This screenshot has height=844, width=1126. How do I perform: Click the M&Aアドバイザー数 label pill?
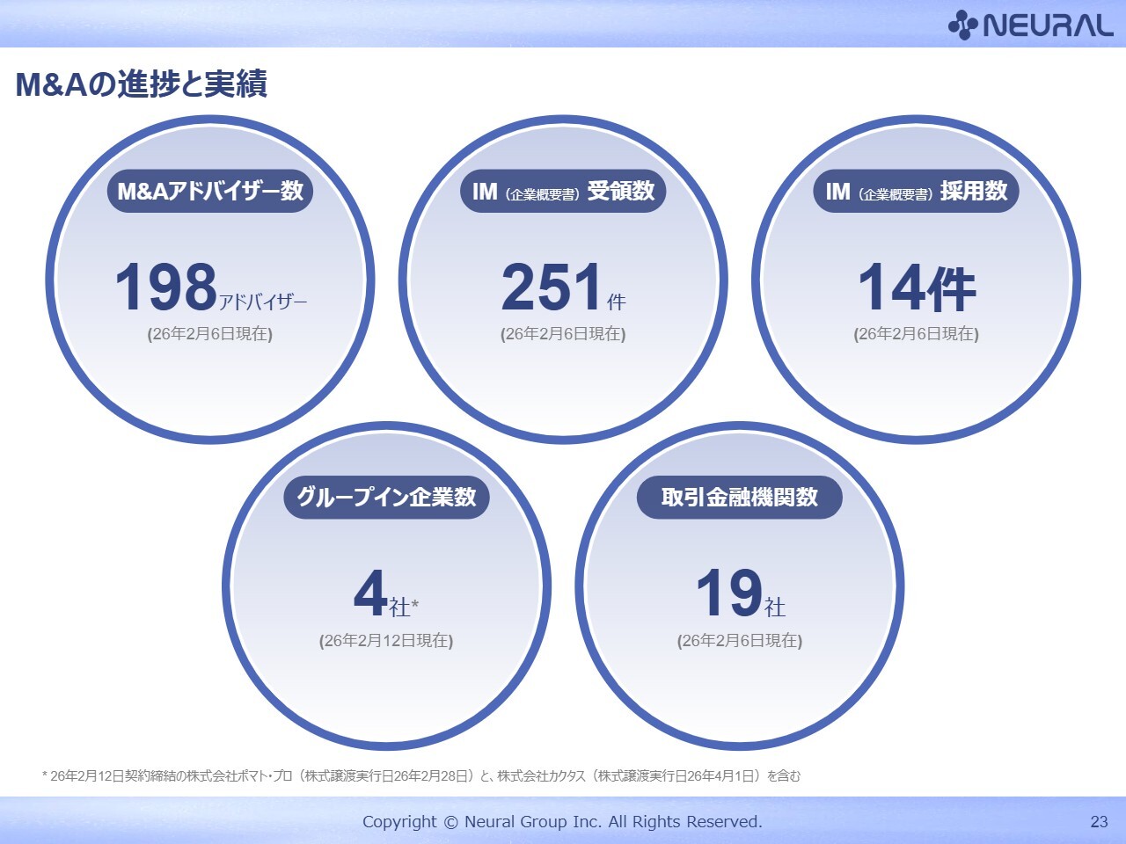tap(210, 191)
